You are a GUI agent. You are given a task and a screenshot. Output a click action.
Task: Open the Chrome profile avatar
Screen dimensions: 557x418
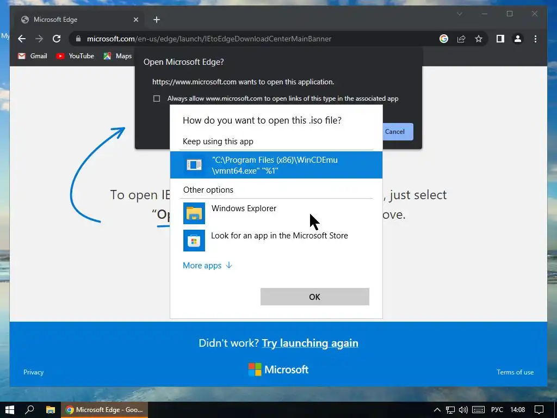point(518,39)
